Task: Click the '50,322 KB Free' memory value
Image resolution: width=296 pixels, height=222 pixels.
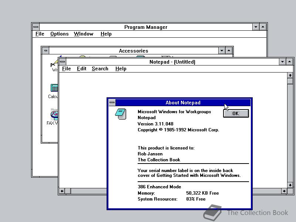Action: tap(202, 193)
